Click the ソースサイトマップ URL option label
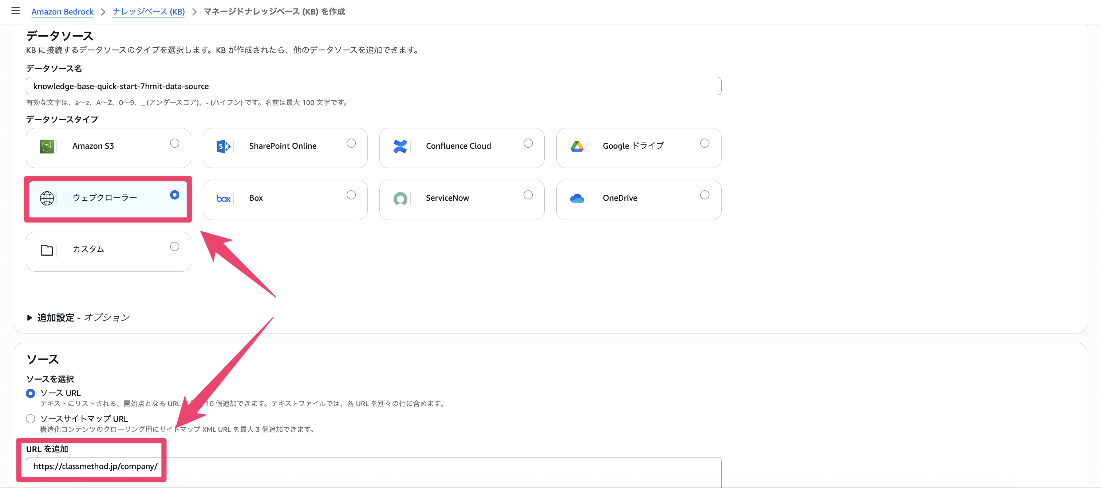This screenshot has height=488, width=1101. (84, 419)
